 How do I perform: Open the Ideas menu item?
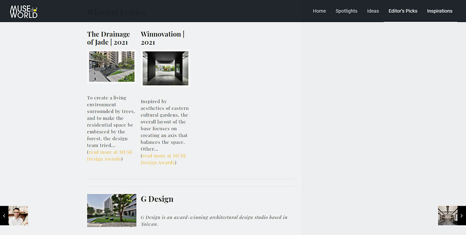(373, 11)
